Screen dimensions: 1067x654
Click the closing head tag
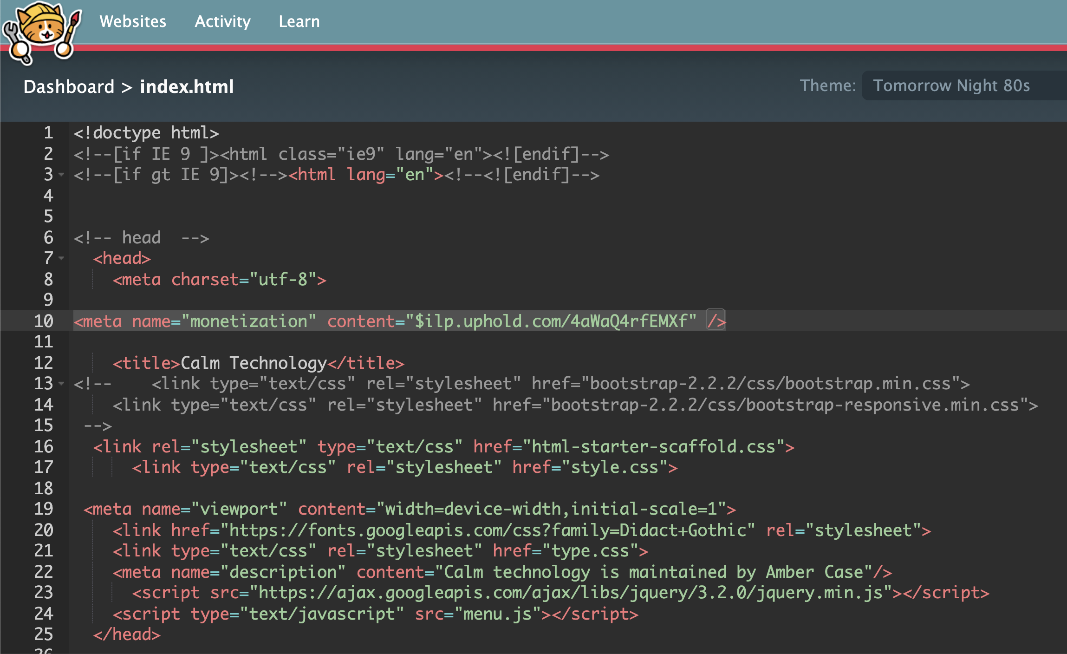127,634
